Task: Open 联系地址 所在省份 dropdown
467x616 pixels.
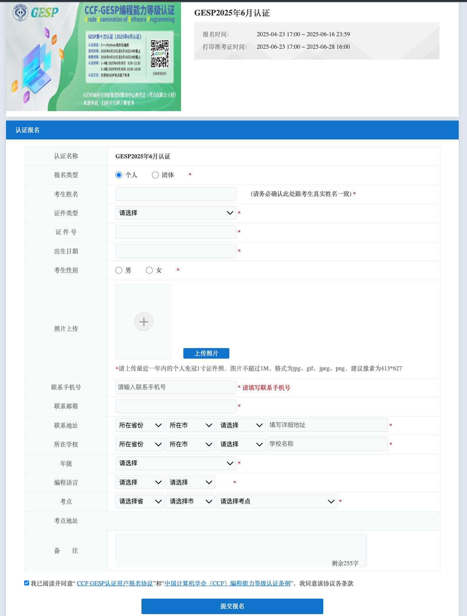Action: pos(140,425)
